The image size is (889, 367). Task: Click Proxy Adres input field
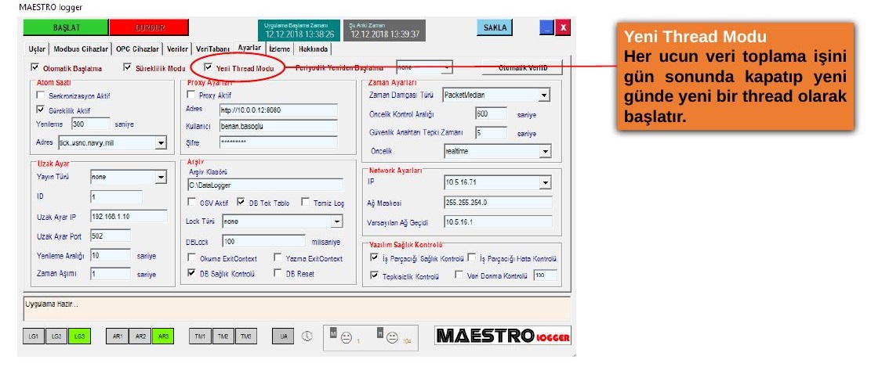(278, 110)
